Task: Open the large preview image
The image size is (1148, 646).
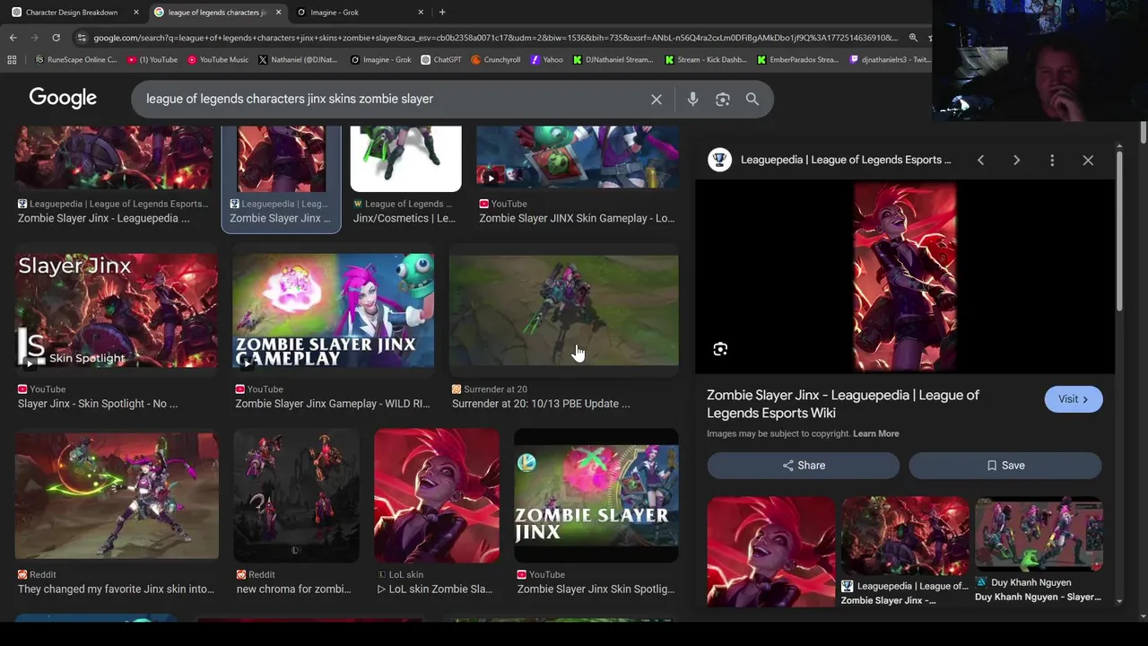Action: click(x=904, y=277)
